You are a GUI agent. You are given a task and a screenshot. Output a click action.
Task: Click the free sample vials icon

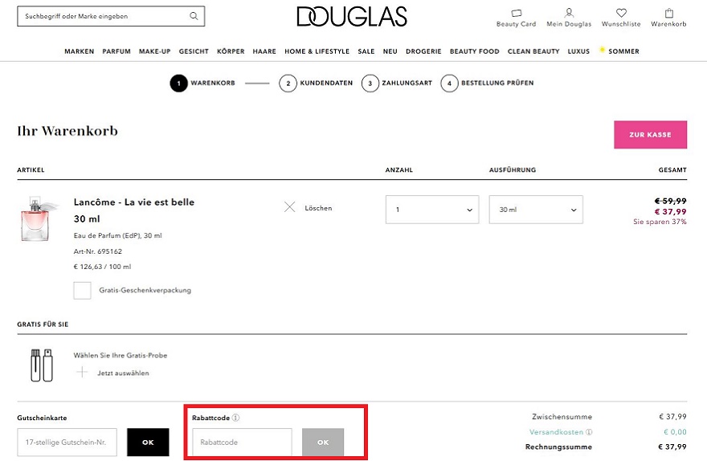[x=42, y=365]
